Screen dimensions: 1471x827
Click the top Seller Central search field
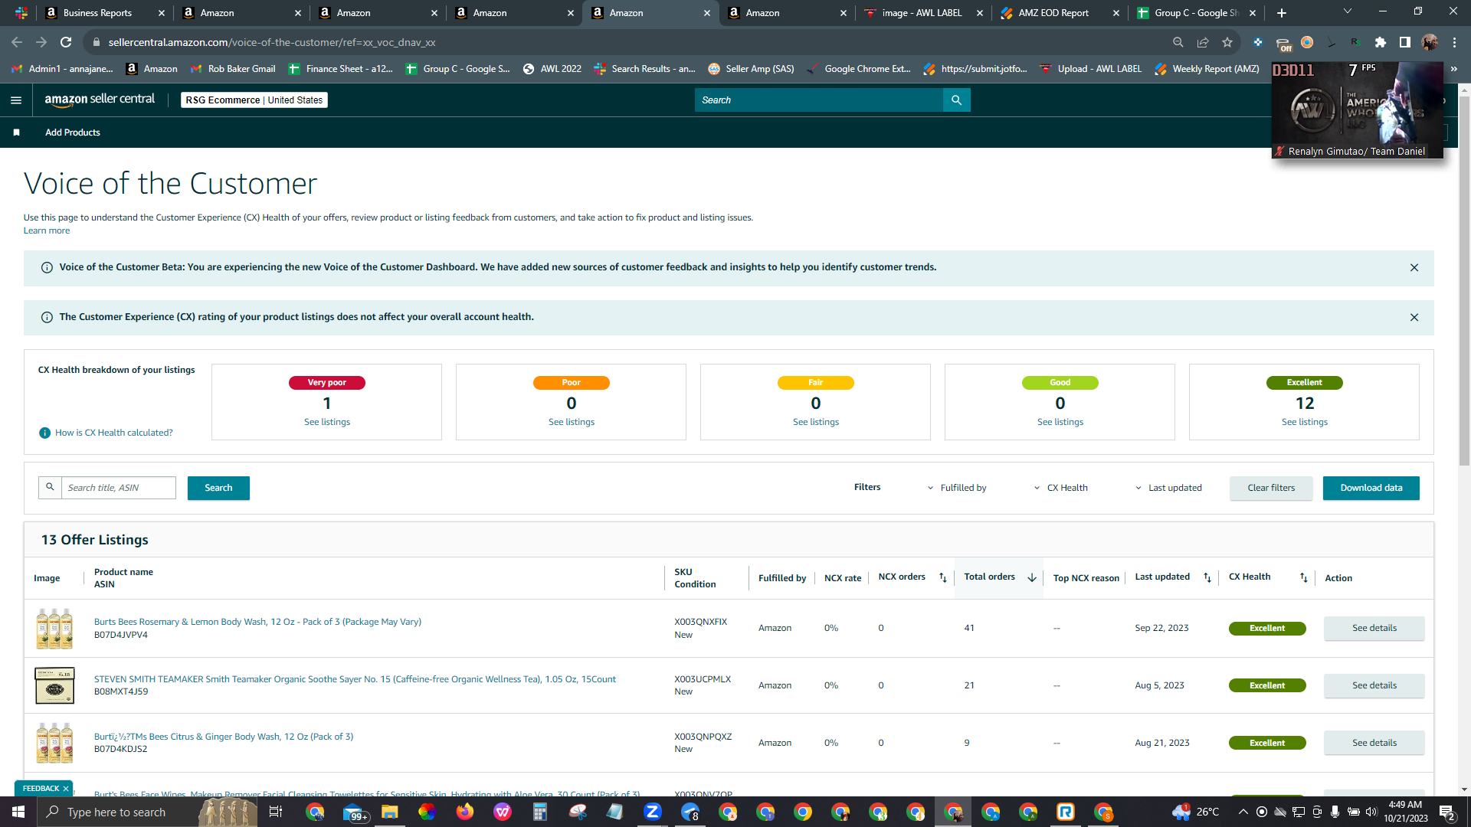tap(819, 100)
